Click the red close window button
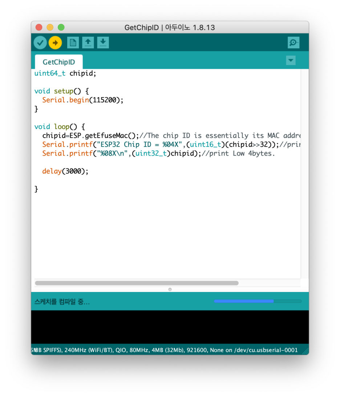 39,27
